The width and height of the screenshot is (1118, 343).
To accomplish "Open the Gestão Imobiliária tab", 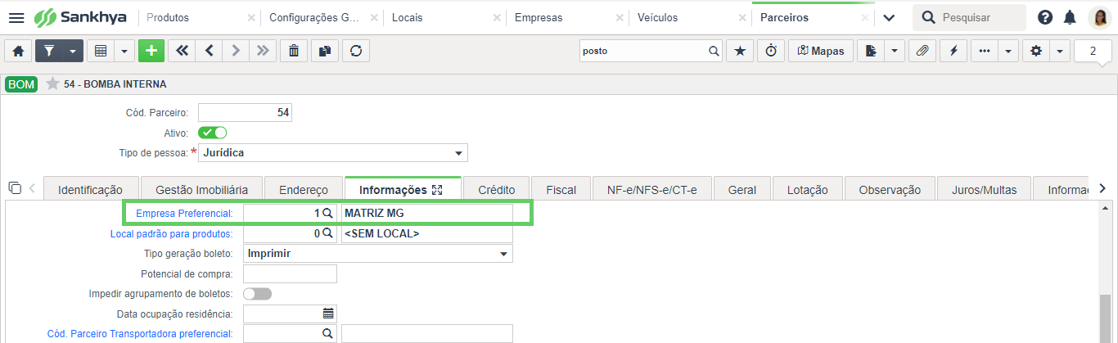I will 201,189.
